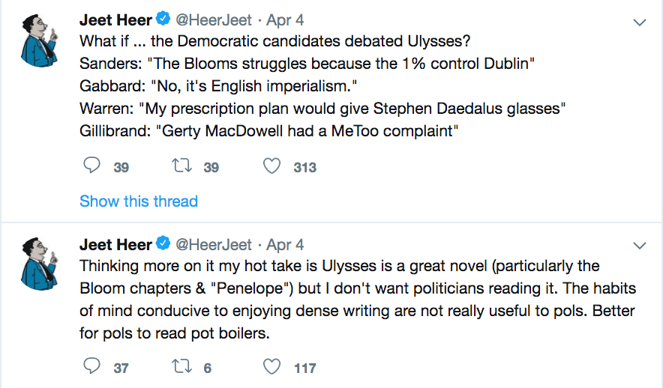Open the second tweet's options chevron
This screenshot has height=388, width=663.
pos(640,246)
